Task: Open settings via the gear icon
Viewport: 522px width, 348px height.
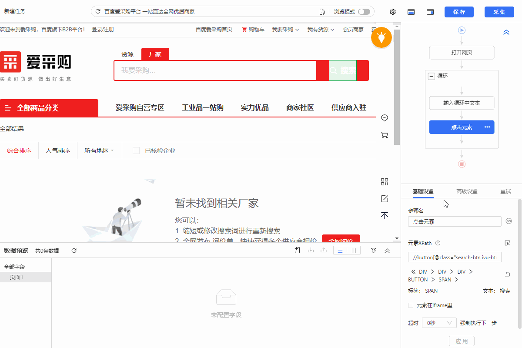Action: tap(393, 12)
